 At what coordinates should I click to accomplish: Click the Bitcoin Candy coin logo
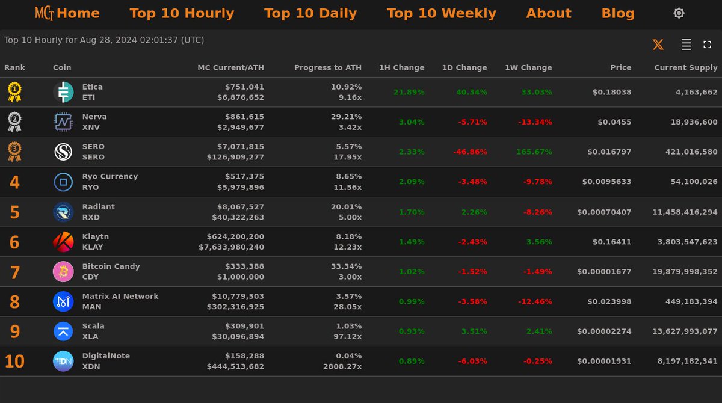[x=63, y=272]
